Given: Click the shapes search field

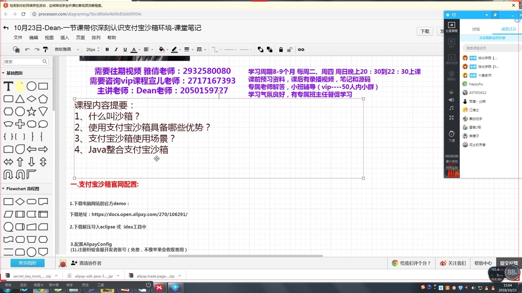Looking at the screenshot, I should (x=26, y=61).
